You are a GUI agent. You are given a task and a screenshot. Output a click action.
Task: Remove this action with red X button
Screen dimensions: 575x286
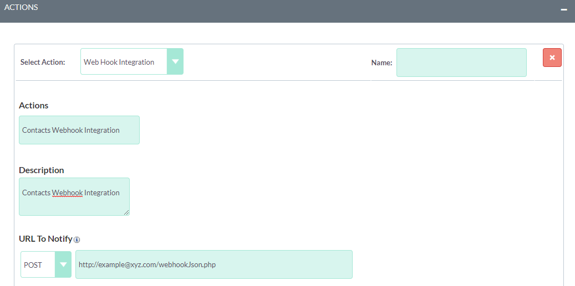pos(552,58)
